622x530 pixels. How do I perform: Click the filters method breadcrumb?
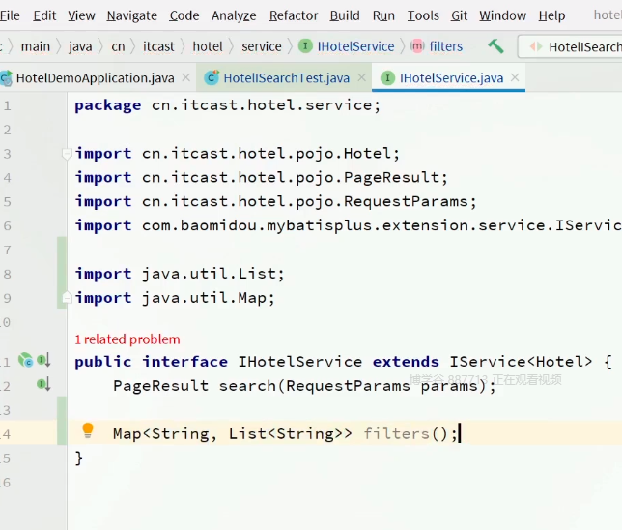coord(446,46)
